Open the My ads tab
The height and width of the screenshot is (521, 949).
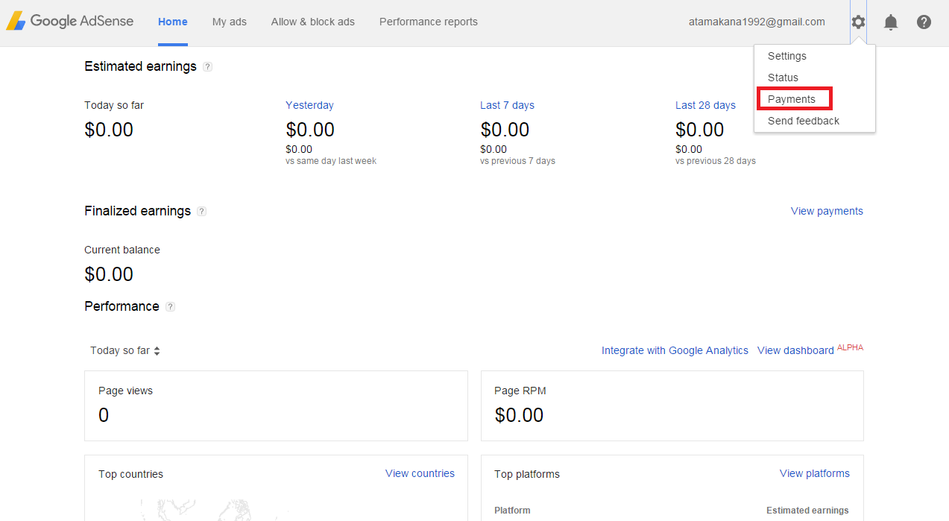tap(230, 22)
